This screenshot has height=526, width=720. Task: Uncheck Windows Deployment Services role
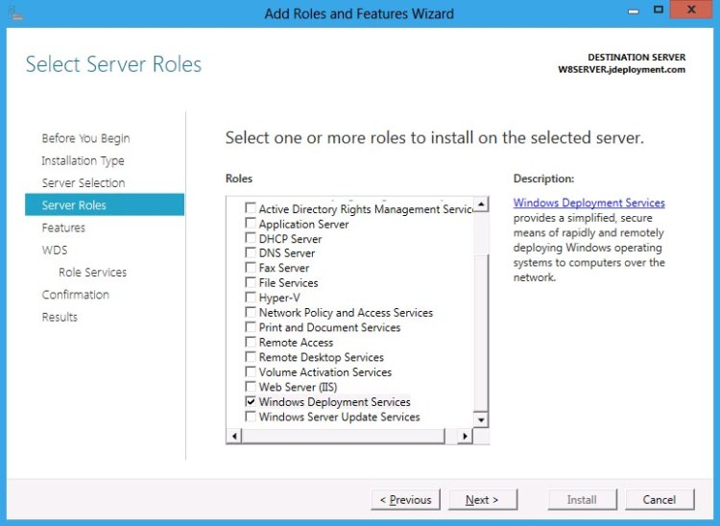251,402
